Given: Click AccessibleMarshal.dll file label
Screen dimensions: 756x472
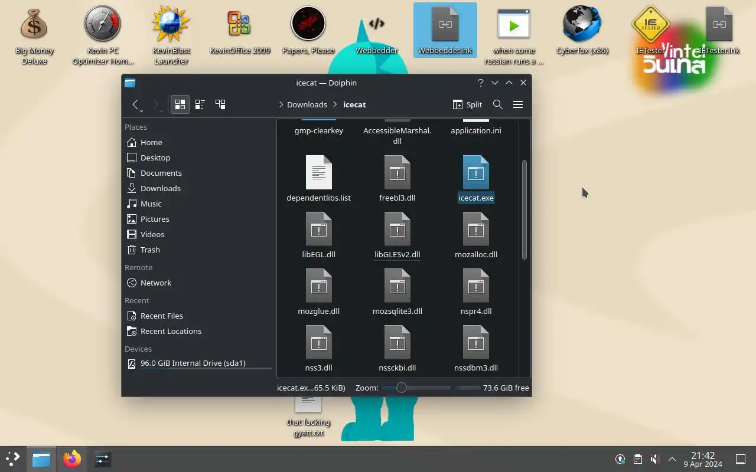Looking at the screenshot, I should click(397, 136).
